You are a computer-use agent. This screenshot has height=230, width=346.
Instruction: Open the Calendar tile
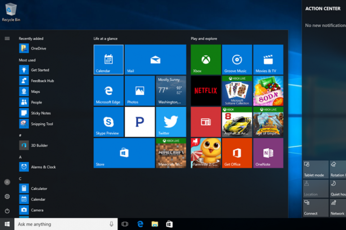click(109, 60)
